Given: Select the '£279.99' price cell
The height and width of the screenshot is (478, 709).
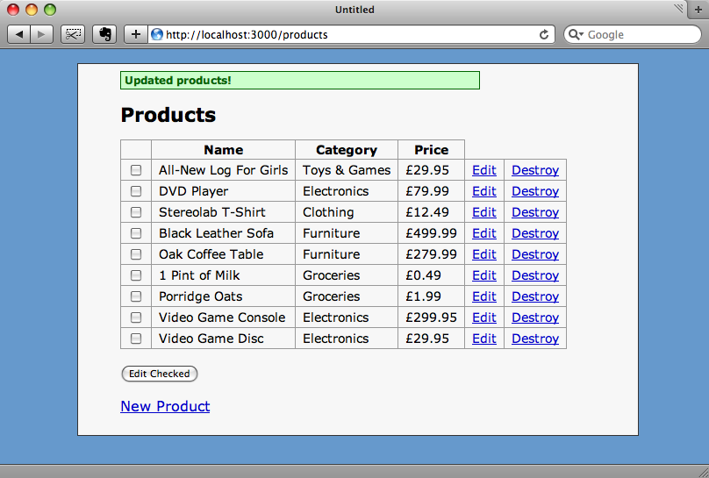Looking at the screenshot, I should [432, 253].
